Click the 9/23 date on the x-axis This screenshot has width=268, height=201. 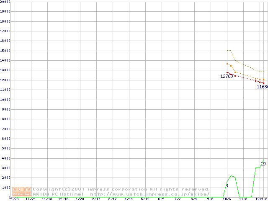click(x=14, y=199)
